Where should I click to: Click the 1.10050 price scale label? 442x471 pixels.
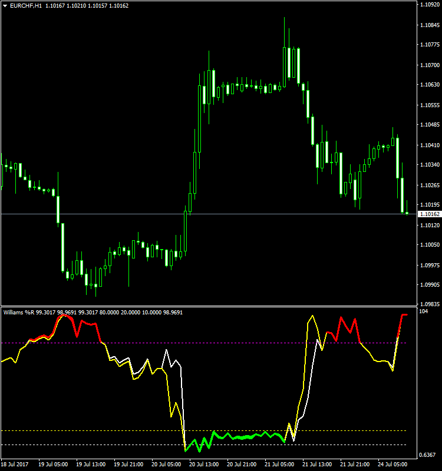click(430, 245)
